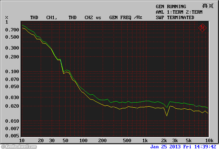Viewport: 219px width, 149px height.
Task: Click the 0.020 y-axis value
Action: (12, 106)
